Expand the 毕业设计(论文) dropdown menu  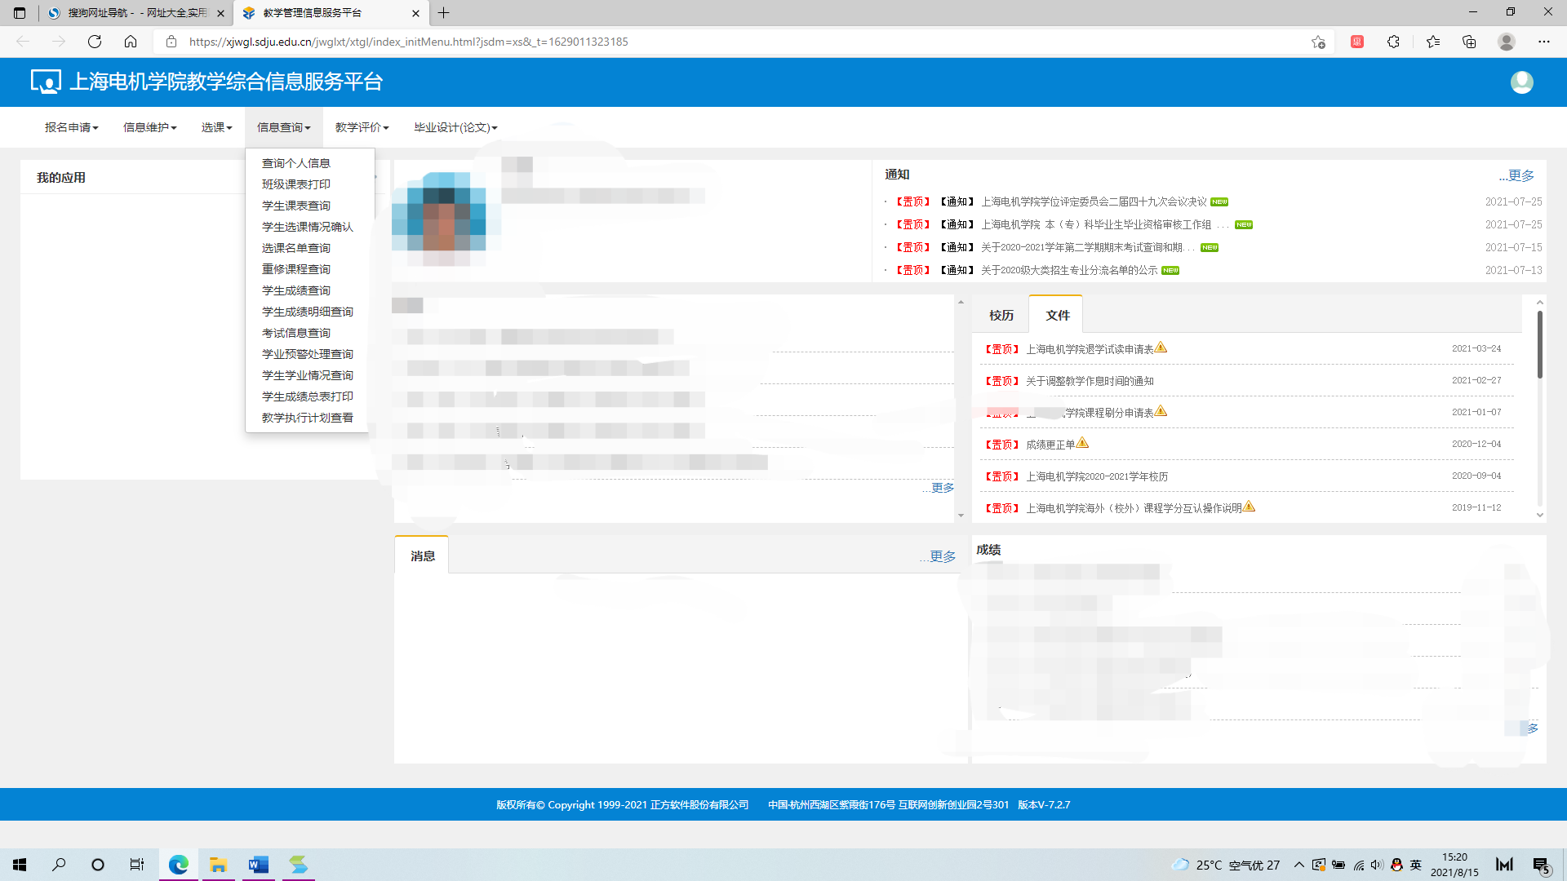(455, 127)
